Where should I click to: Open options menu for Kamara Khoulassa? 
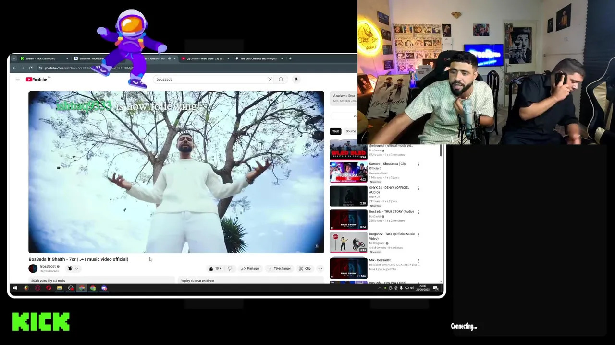[x=418, y=165]
